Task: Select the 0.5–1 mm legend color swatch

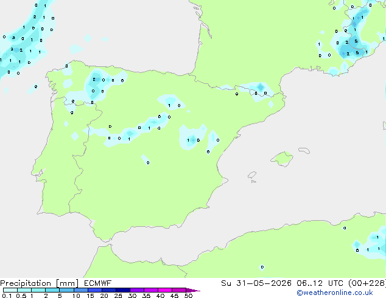Action: tap(24, 290)
